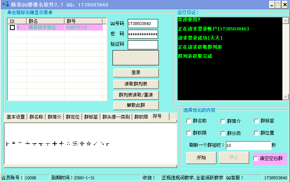Click the 群名 column header
The height and width of the screenshot is (182, 290).
(46, 21)
